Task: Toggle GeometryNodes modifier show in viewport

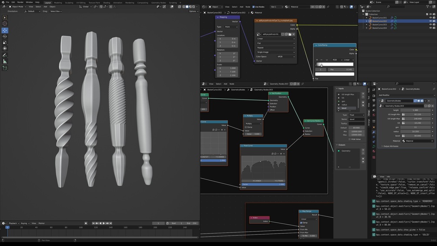Action: coord(418,101)
